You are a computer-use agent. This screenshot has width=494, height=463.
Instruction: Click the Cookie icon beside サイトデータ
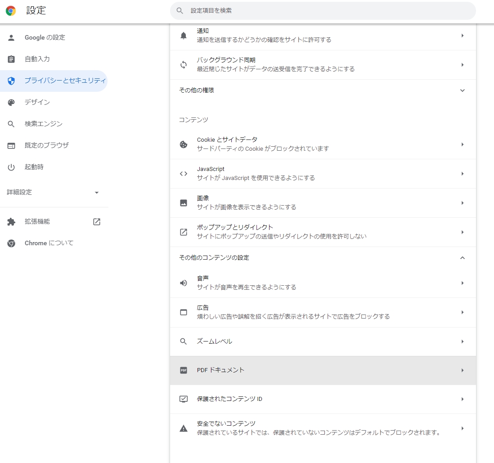[184, 144]
